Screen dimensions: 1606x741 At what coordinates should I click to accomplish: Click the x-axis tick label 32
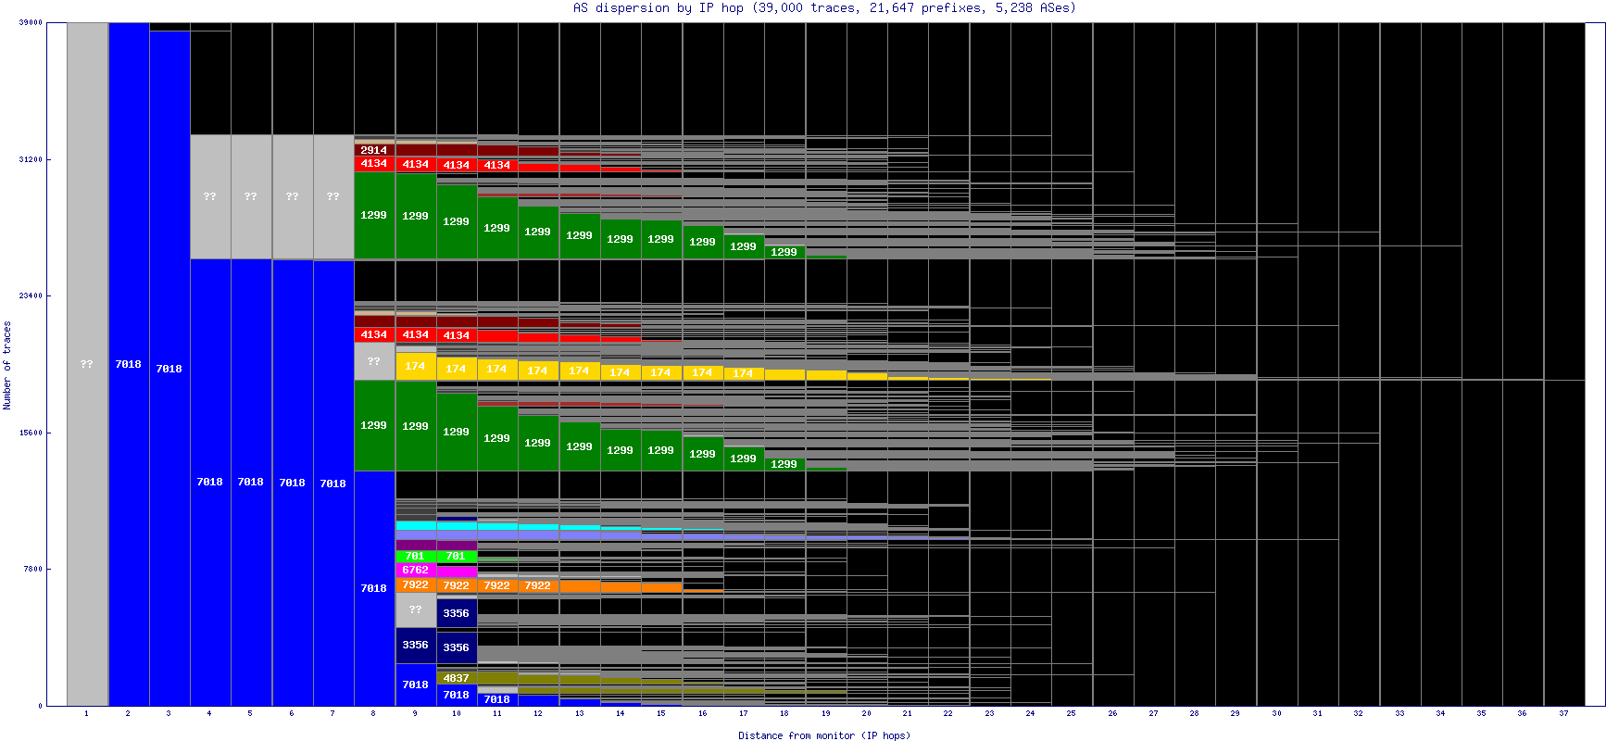[x=1358, y=713]
